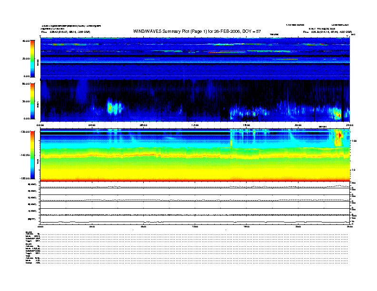Image resolution: width=377 pixels, height=291 pixels.
Task: Click the WIND/WAVES Summary Plot title
Action: tap(197, 31)
